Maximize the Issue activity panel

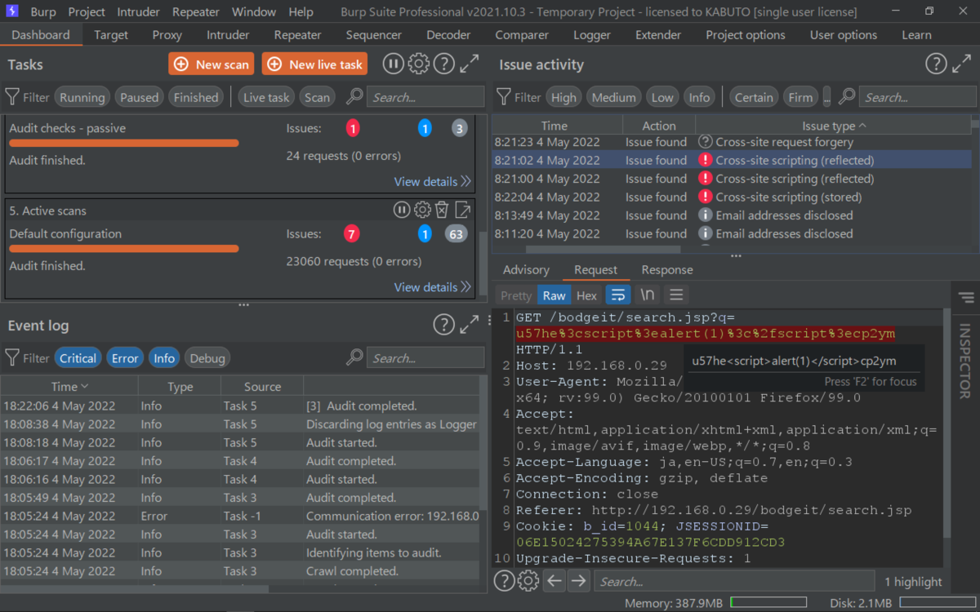click(962, 64)
